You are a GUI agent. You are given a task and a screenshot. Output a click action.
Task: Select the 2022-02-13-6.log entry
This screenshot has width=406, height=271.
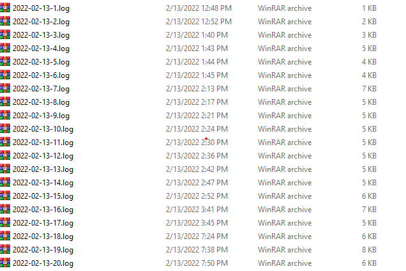pyautogui.click(x=41, y=75)
